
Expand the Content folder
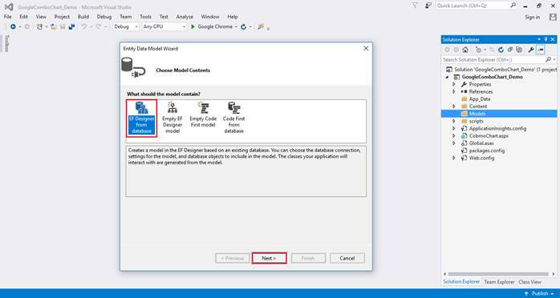tap(454, 107)
